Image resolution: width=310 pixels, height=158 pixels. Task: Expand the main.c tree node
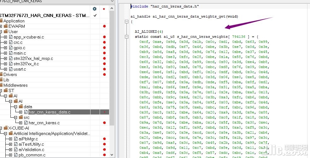coord(5,53)
